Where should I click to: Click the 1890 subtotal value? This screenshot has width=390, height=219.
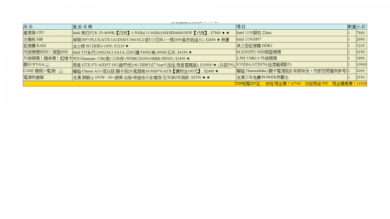pos(361,58)
